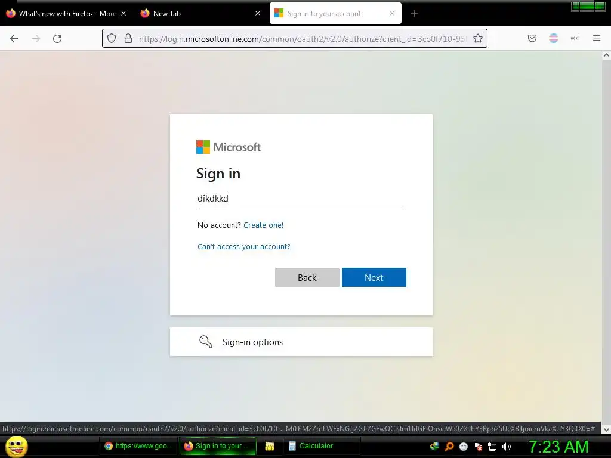Click the 7:23 AM clock
The width and height of the screenshot is (611, 458).
(x=558, y=447)
